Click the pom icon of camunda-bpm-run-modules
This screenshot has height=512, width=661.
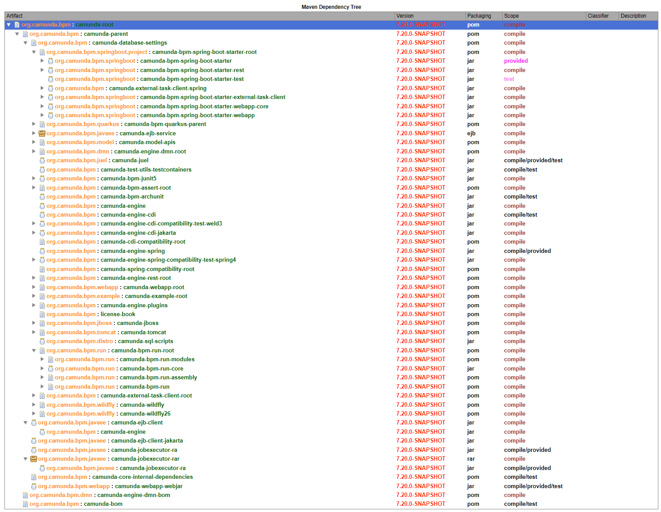pos(50,359)
